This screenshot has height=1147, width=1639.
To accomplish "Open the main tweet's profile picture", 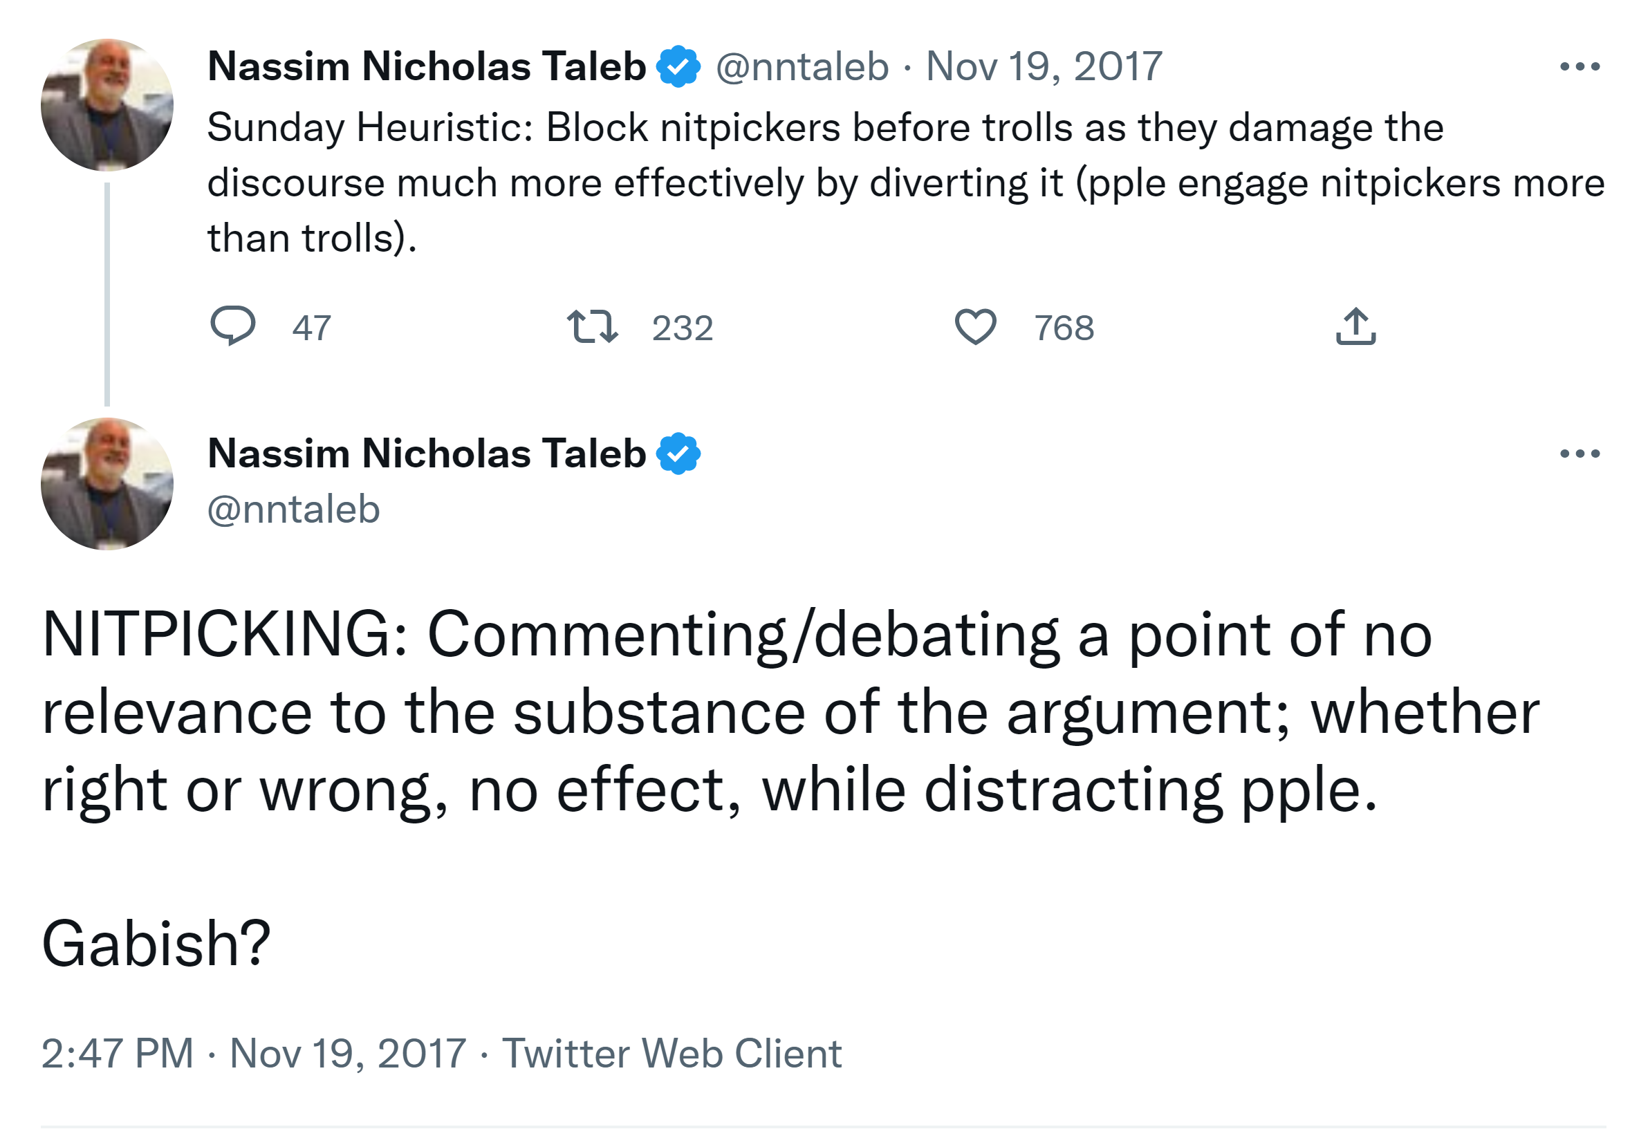I will click(x=107, y=484).
